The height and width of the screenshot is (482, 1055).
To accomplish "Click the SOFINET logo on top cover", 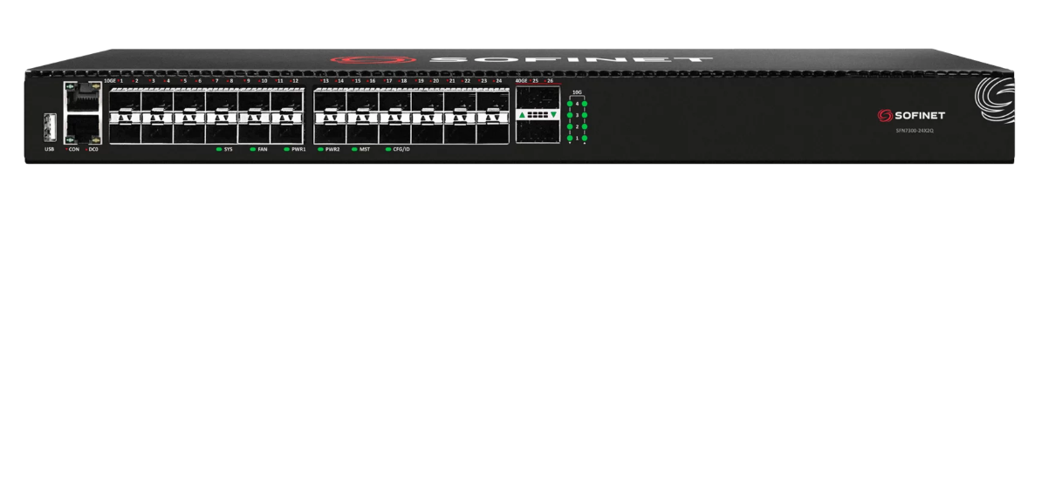I will pyautogui.click(x=521, y=60).
